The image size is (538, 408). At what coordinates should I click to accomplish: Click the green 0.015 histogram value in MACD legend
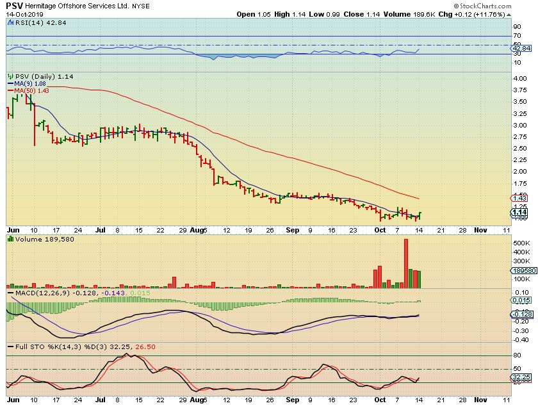[140, 293]
